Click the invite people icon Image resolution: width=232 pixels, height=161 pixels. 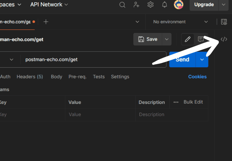(x=136, y=5)
